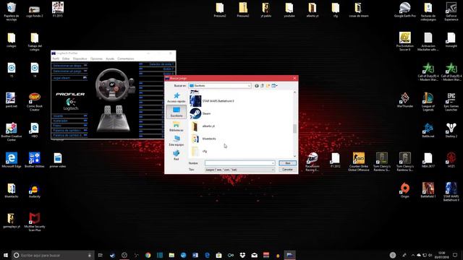Click Seleccionar un dispositivo in Logitech Profiler
Screen dimensions: 463x260
pos(69,66)
